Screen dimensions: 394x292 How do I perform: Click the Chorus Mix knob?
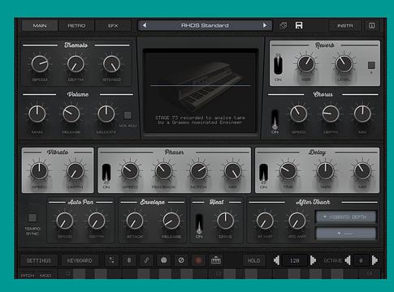pyautogui.click(x=362, y=114)
